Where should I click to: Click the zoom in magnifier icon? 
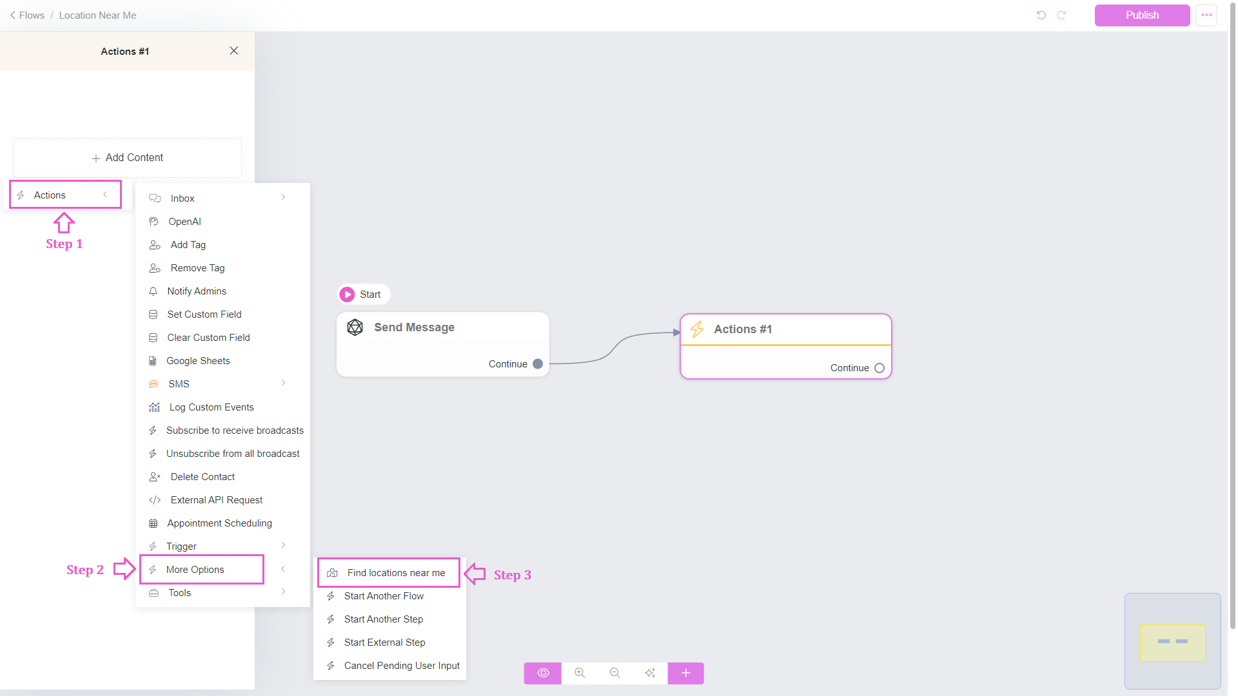(580, 673)
